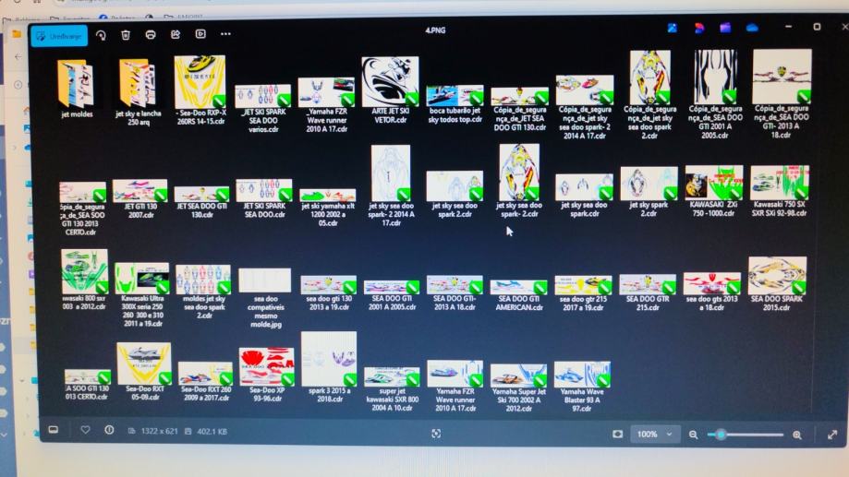Open the 100% zoom level dropdown
The height and width of the screenshot is (477, 849).
point(655,435)
